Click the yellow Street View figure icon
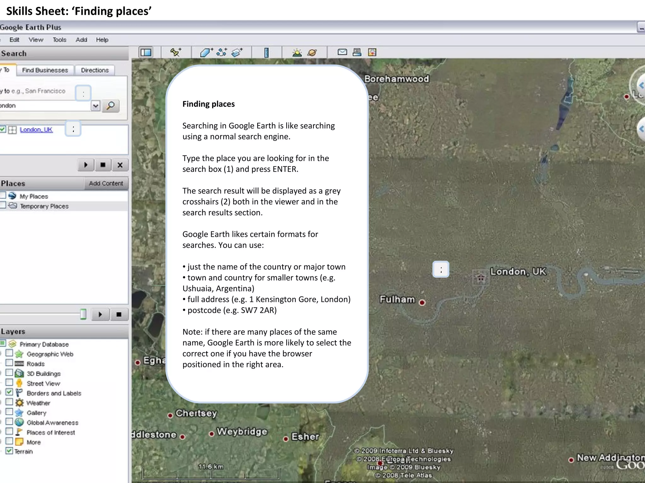645x483 pixels. [19, 383]
